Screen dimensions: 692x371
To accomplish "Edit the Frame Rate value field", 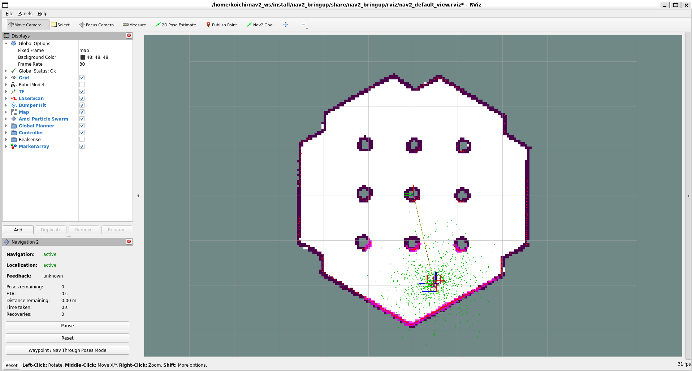I will click(x=105, y=64).
